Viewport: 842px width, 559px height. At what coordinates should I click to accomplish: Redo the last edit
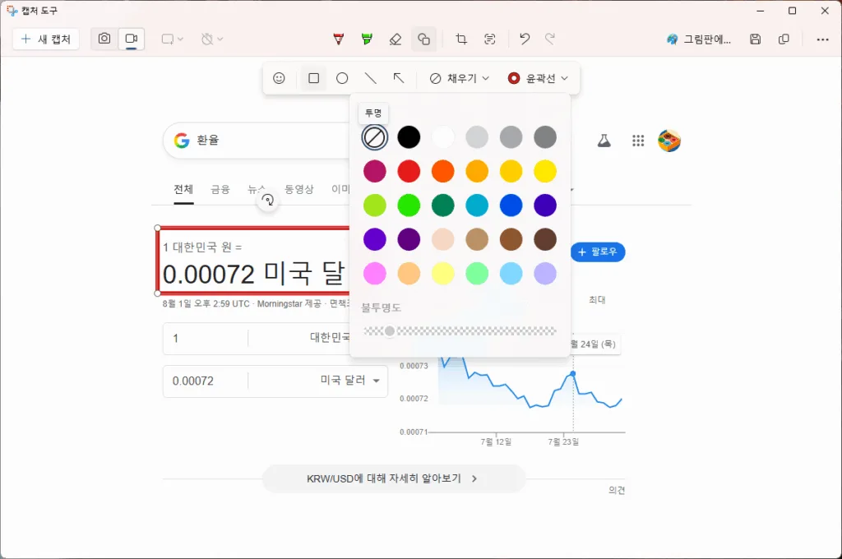[550, 39]
